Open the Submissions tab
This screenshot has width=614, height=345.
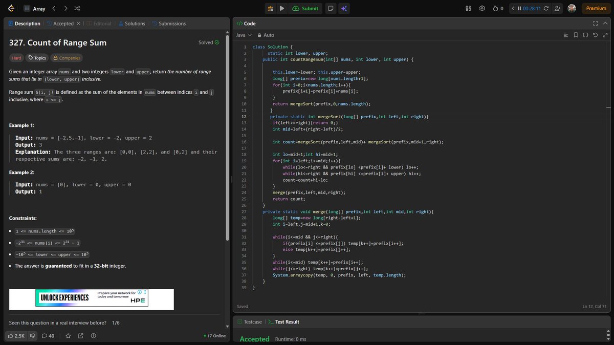[168, 24]
